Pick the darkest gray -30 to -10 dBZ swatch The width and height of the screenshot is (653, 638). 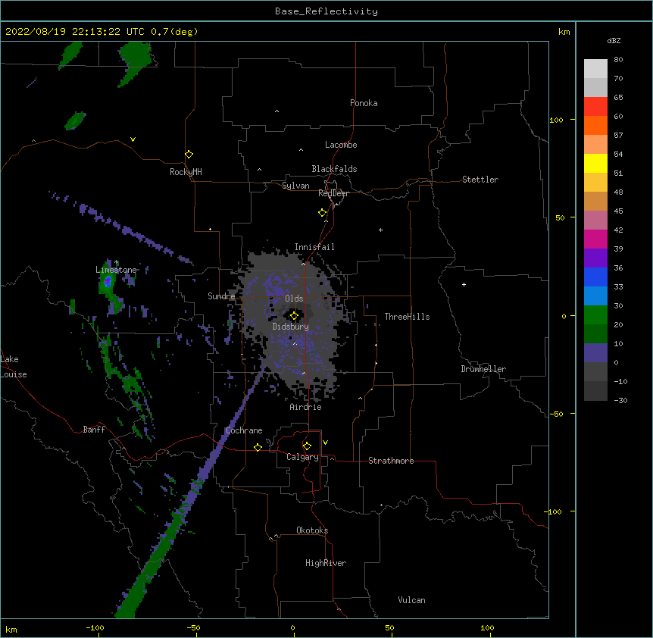coord(595,391)
